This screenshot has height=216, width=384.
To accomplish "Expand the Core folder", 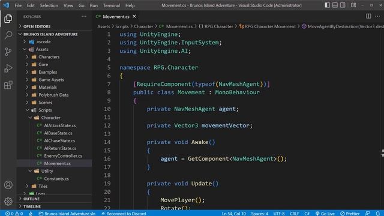I will pos(55,64).
